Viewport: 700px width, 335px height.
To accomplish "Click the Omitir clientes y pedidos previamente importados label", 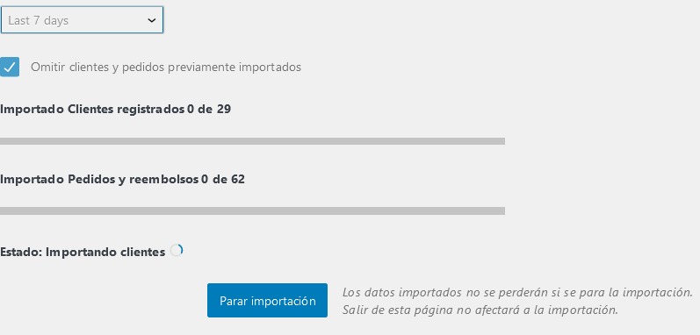I will pos(166,68).
